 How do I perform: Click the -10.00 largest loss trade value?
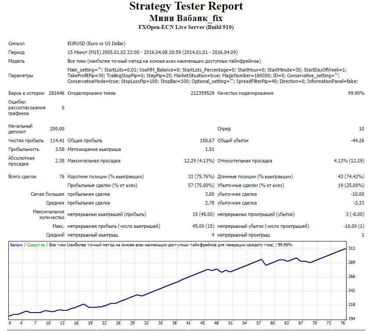point(357,194)
